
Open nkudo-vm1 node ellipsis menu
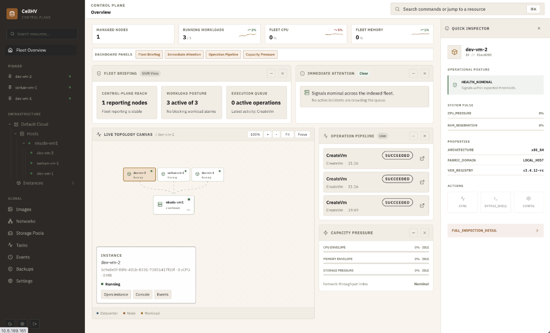pos(189,210)
